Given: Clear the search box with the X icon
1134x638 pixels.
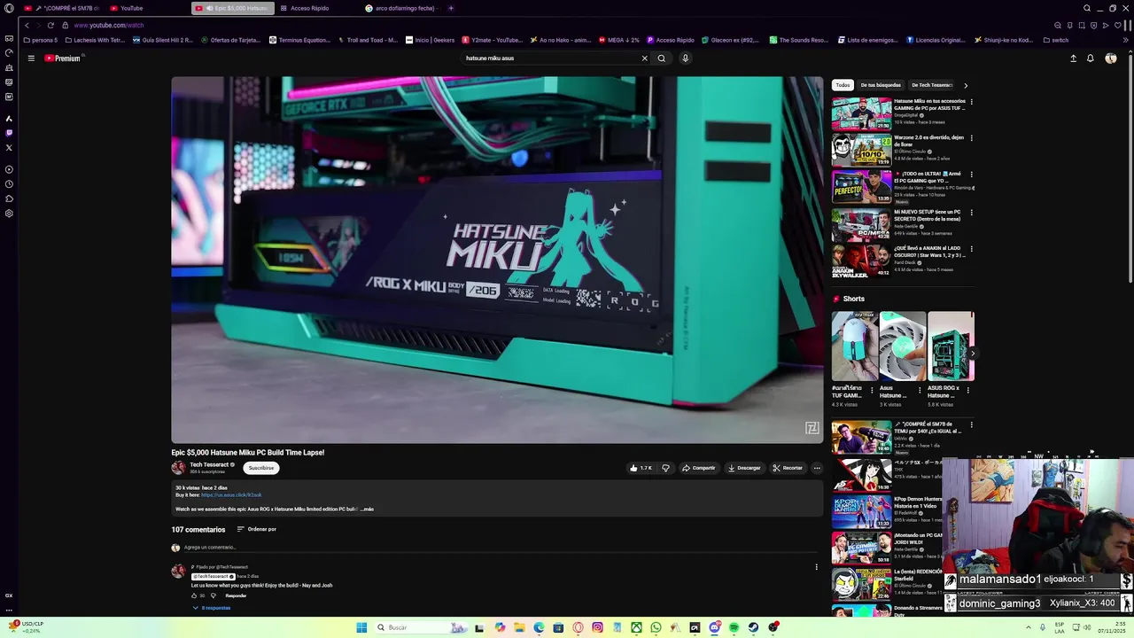Looking at the screenshot, I should click(x=644, y=58).
